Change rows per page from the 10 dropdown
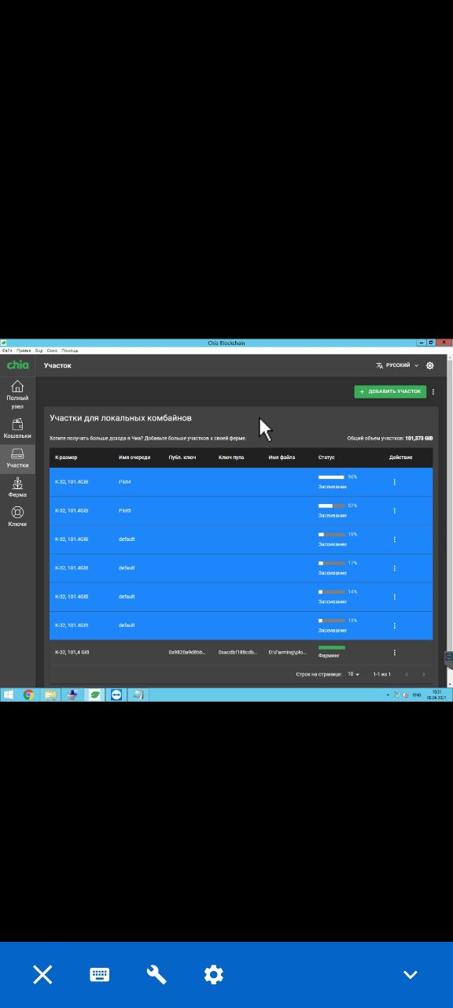 pyautogui.click(x=353, y=674)
